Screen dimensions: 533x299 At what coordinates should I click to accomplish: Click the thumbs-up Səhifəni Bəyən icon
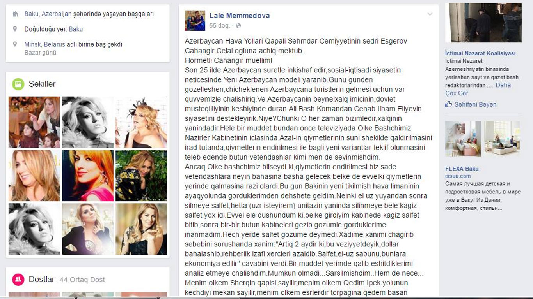pyautogui.click(x=449, y=104)
